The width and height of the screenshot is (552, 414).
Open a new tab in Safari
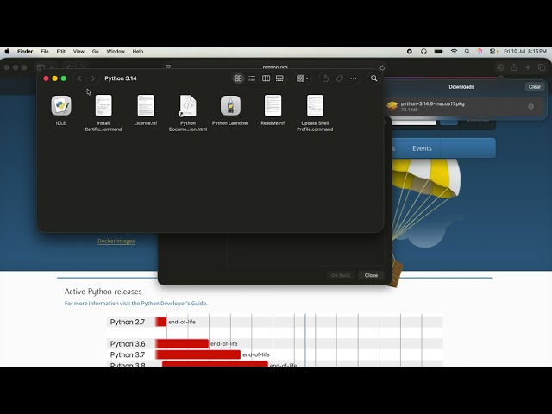pyautogui.click(x=528, y=67)
